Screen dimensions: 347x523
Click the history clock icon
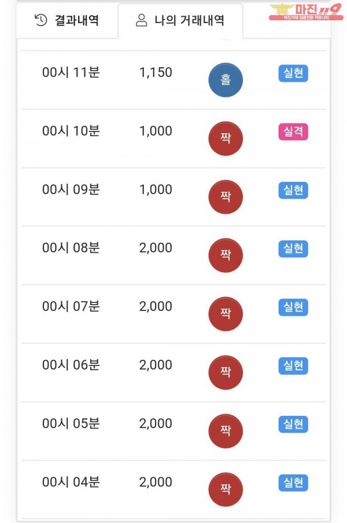pyautogui.click(x=40, y=21)
